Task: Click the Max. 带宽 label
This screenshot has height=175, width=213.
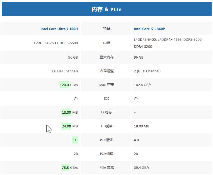Action: [106, 85]
